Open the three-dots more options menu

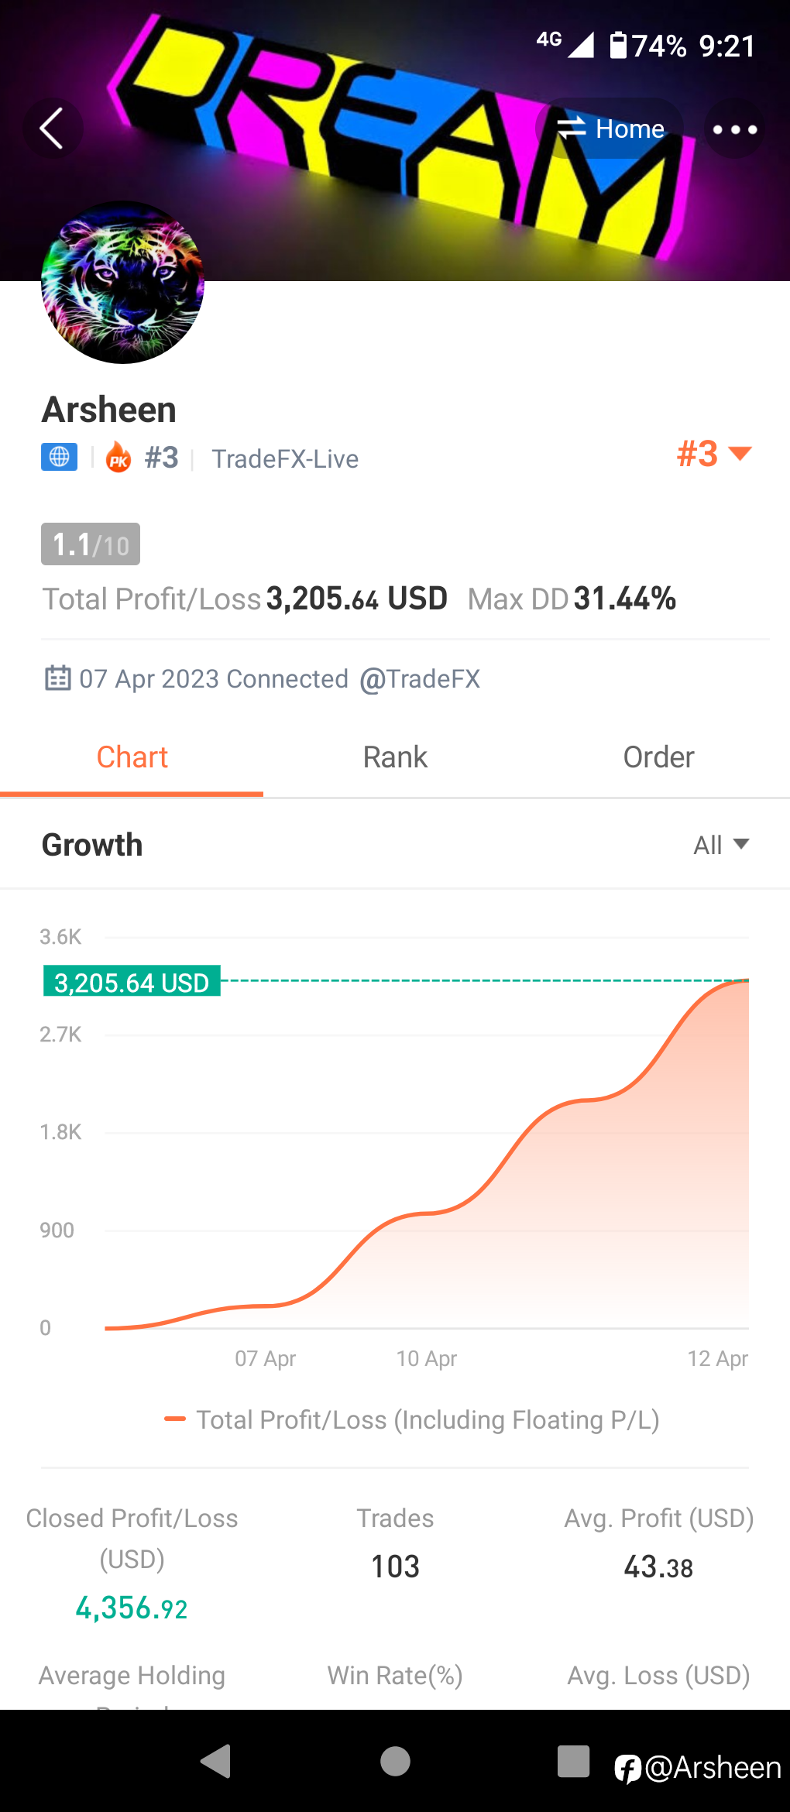click(734, 129)
